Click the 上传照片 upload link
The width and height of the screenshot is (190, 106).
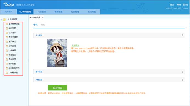(x=76, y=45)
